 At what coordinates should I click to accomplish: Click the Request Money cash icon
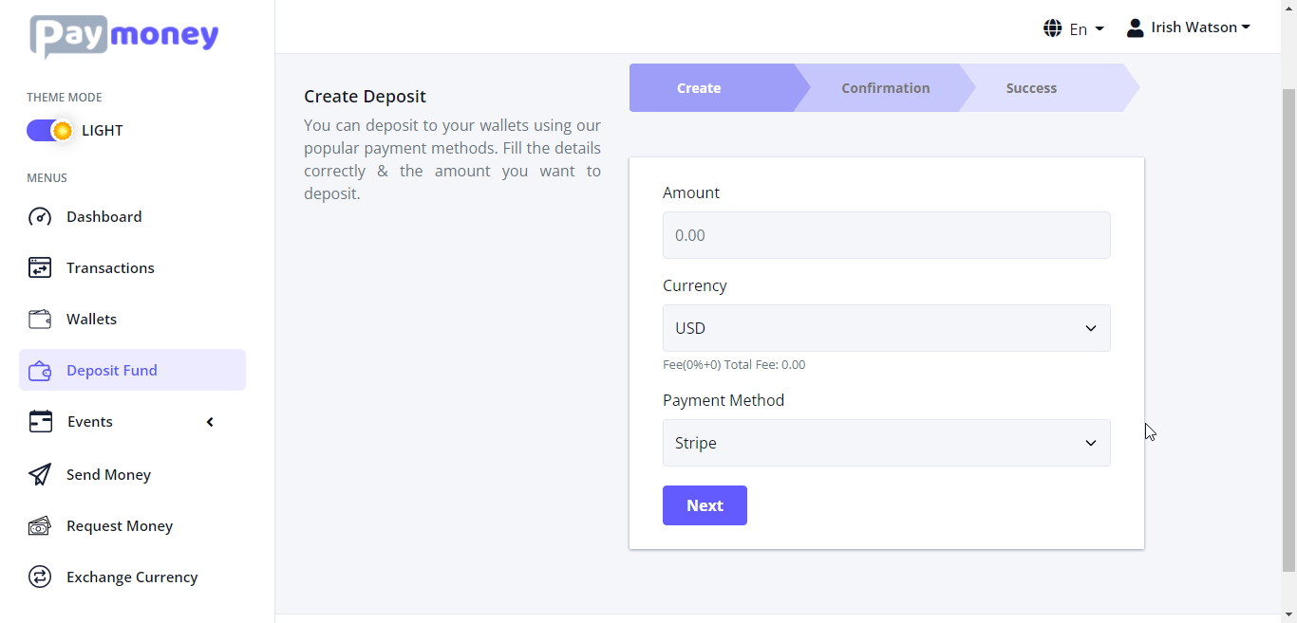tap(40, 526)
